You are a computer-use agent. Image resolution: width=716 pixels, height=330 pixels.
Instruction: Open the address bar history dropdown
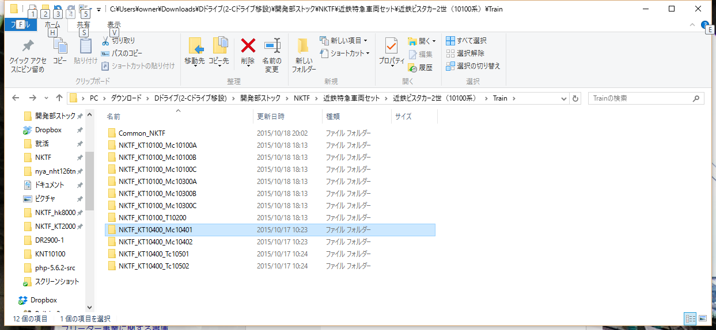(565, 98)
